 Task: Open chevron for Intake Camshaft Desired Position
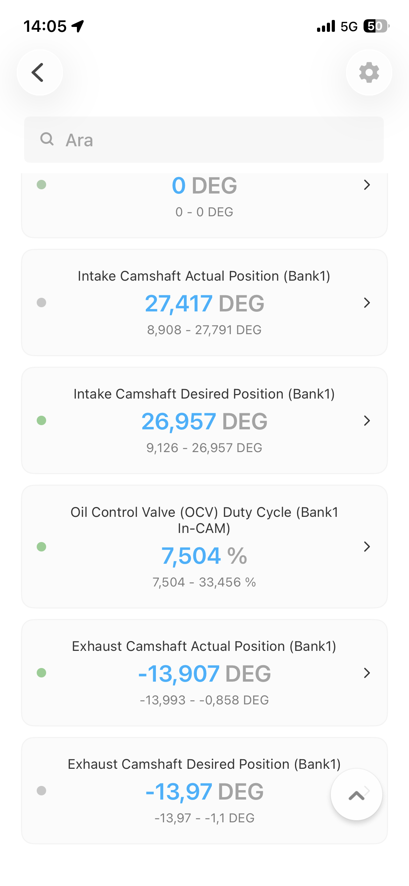(367, 421)
